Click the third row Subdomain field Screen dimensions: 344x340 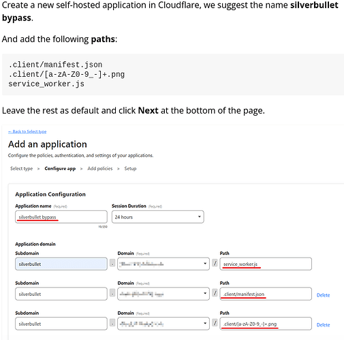(x=61, y=324)
